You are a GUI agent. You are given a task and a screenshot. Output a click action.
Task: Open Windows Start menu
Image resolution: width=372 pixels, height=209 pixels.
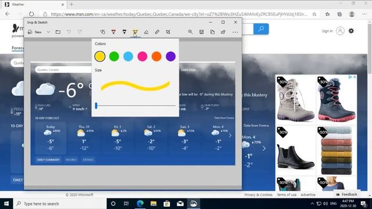(6, 204)
